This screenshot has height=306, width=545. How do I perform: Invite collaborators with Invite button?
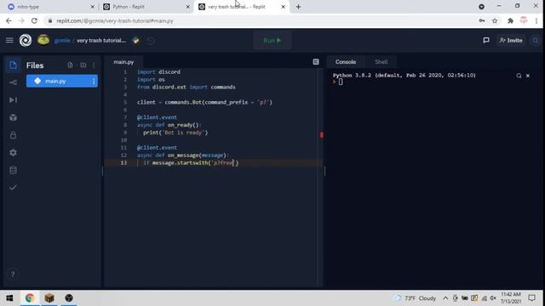coord(511,41)
